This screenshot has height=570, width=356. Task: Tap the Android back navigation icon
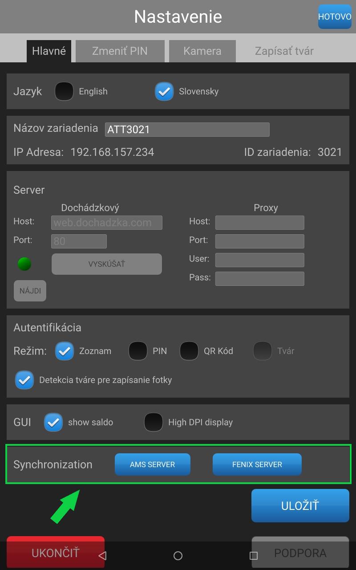[x=102, y=555]
